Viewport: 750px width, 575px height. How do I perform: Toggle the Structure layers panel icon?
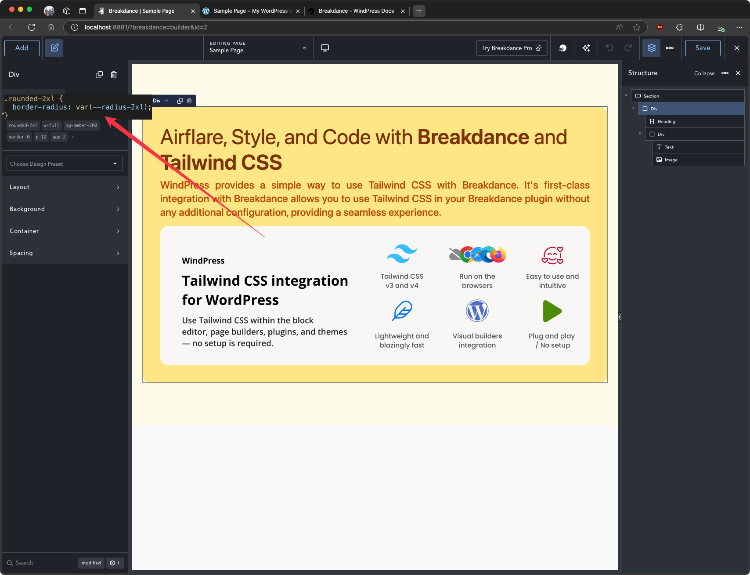(651, 48)
